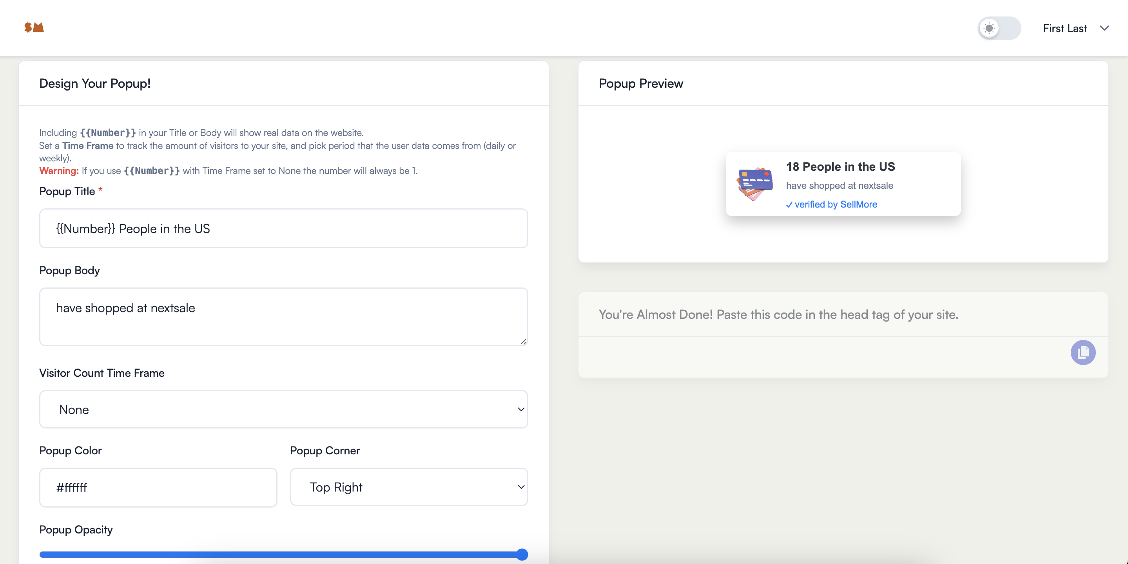Click inside the Popup Body textarea
Image resolution: width=1128 pixels, height=564 pixels.
tap(283, 317)
